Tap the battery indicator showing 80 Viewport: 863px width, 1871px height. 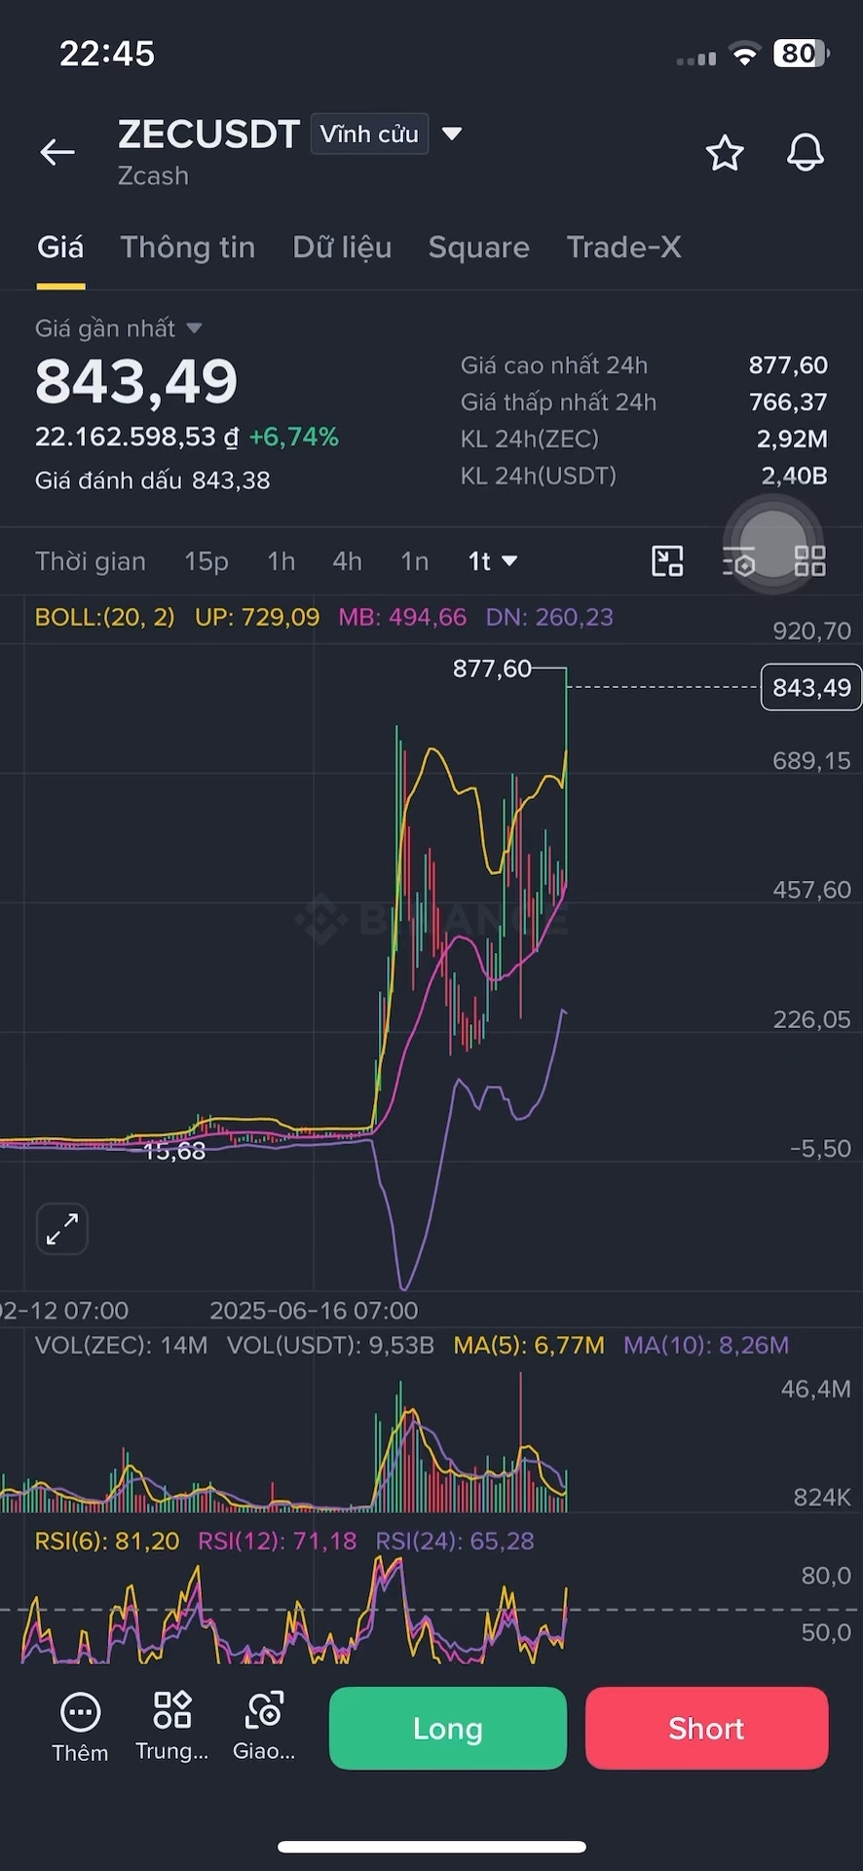click(802, 54)
